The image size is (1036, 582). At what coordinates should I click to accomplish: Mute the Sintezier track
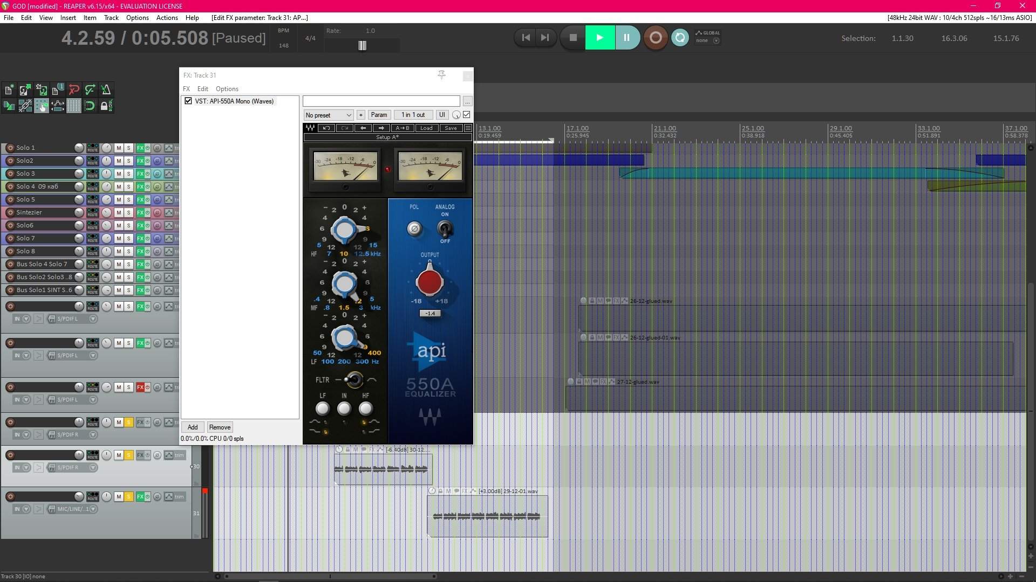pos(119,212)
